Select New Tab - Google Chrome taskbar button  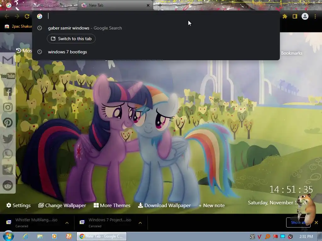[102, 236]
